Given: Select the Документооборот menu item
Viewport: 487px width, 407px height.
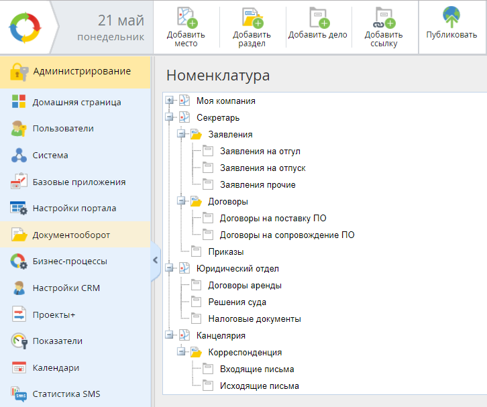Looking at the screenshot, I should (75, 235).
